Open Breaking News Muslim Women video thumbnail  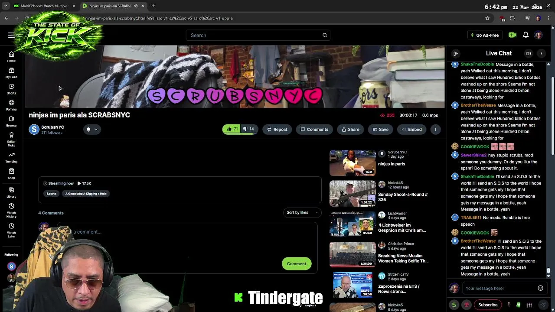coord(353,254)
